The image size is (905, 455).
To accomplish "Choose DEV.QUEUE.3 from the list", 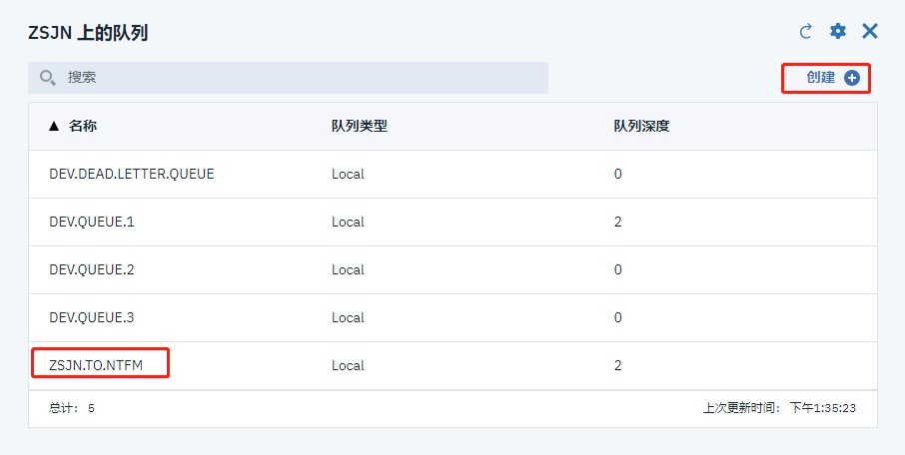I will coord(91,317).
